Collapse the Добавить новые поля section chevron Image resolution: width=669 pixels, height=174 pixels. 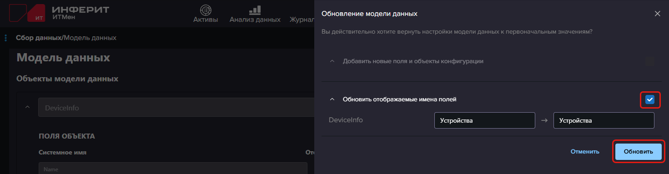point(332,61)
